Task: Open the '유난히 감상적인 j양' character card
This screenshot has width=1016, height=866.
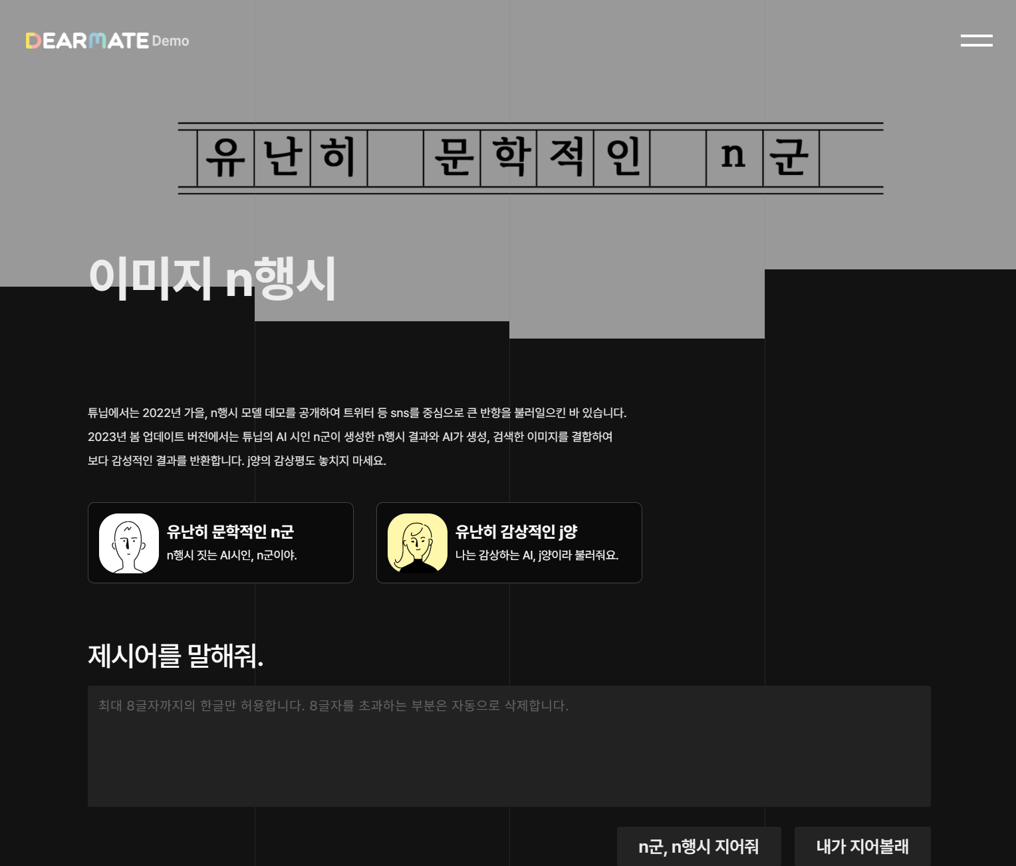Action: coord(509,543)
